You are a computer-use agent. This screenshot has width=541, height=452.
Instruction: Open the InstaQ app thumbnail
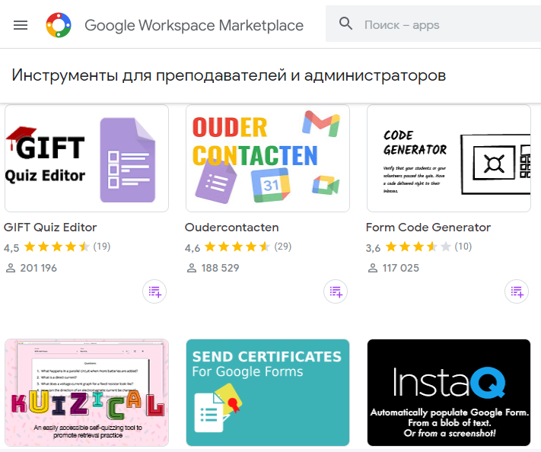coord(449,393)
